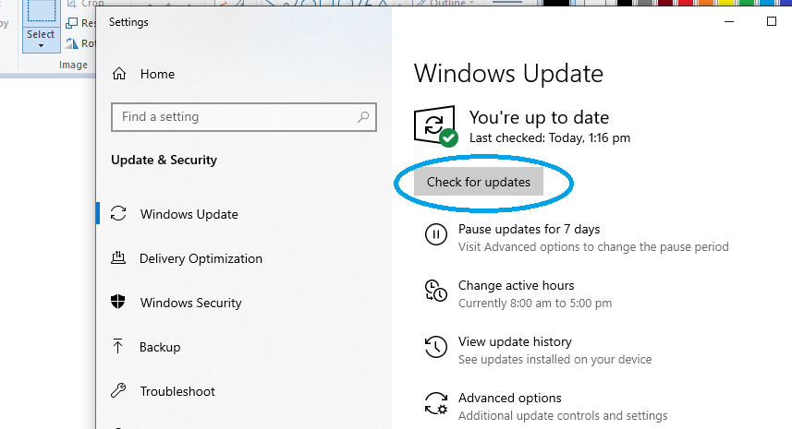Maximize the Settings window

click(772, 21)
